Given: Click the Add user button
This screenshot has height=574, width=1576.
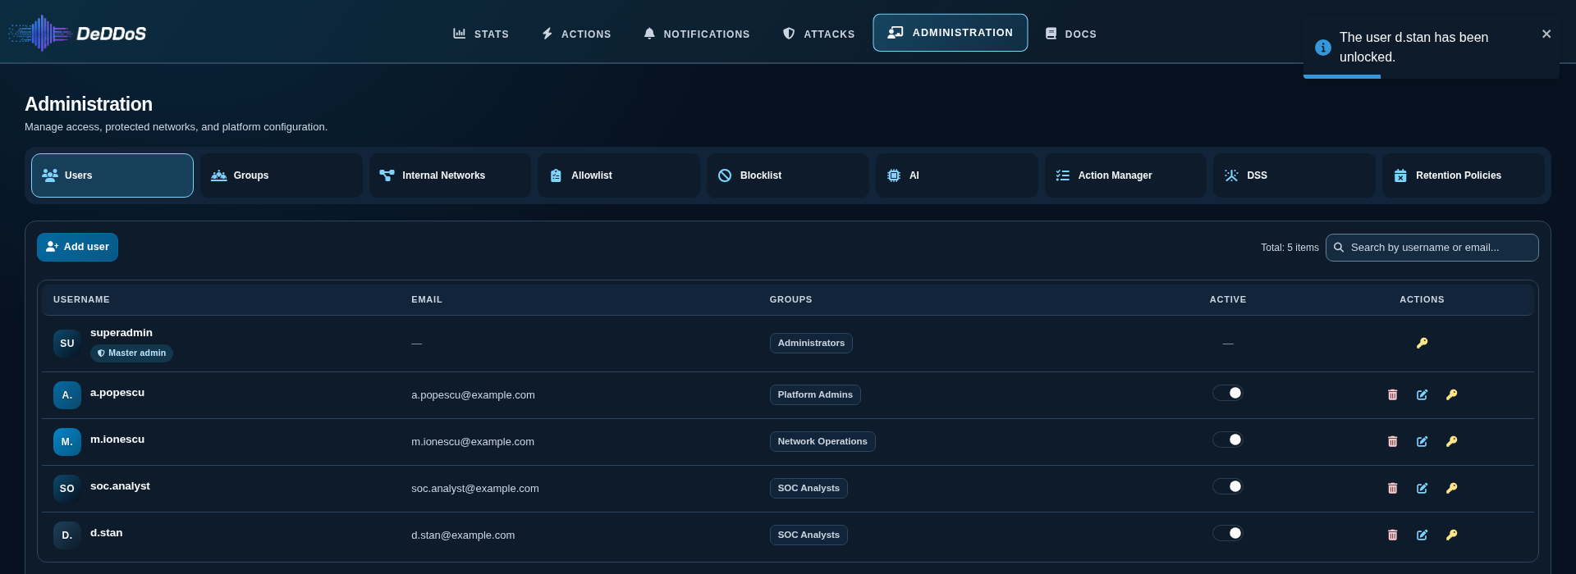Looking at the screenshot, I should point(77,247).
